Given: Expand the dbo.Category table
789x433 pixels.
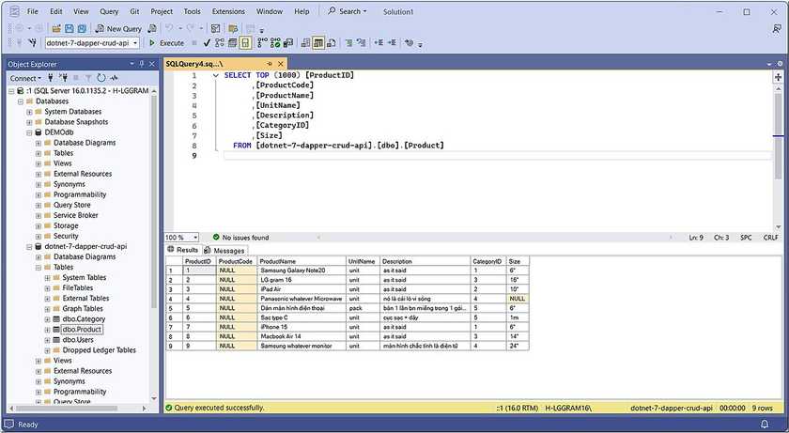Looking at the screenshot, I should click(47, 319).
